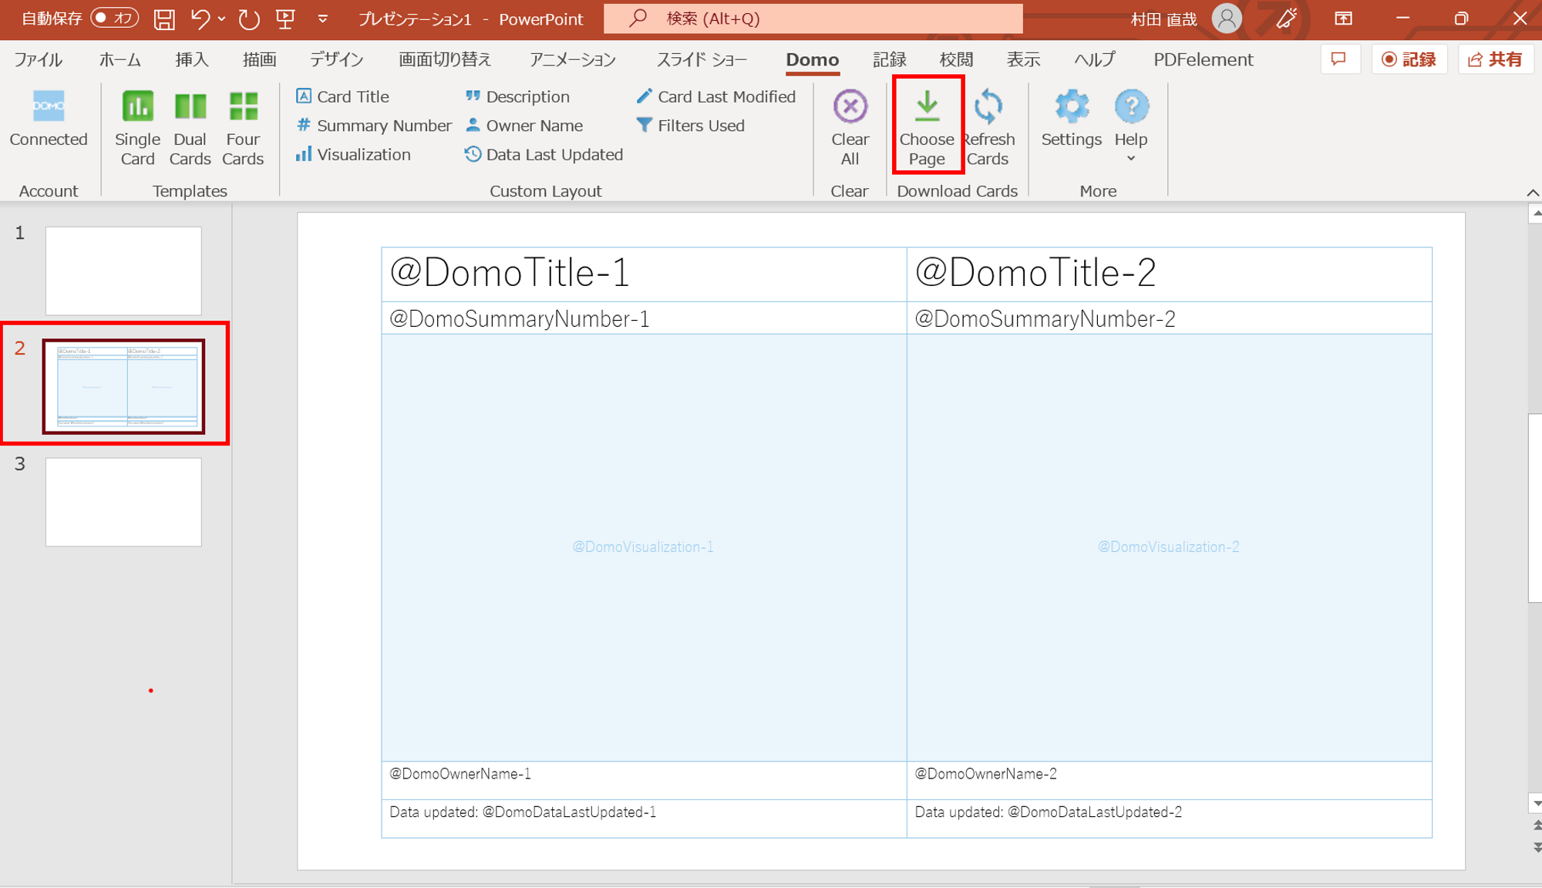
Task: Collapse the ribbon with the chevron
Action: coord(1532,193)
